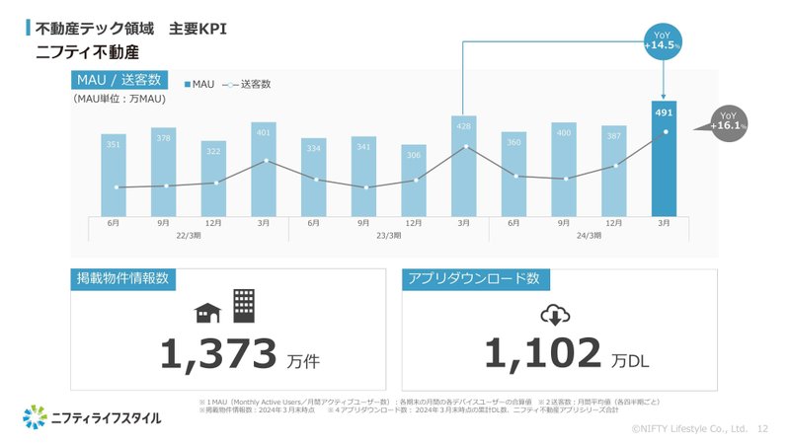
Task: Click the 23/3期 axis label
Action: (389, 235)
